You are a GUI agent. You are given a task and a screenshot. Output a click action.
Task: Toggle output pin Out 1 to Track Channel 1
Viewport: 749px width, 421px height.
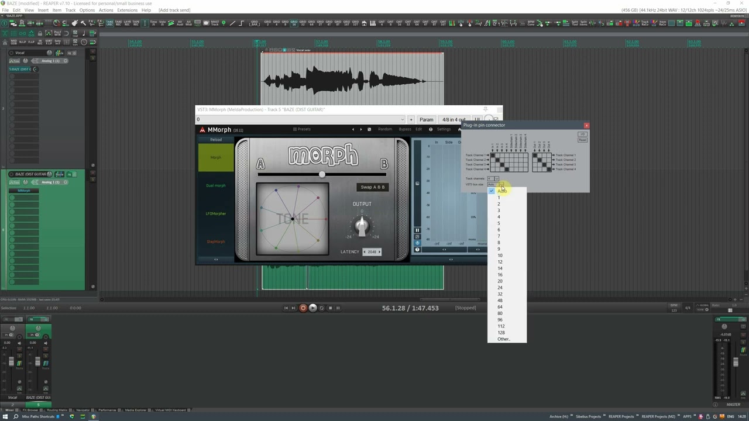pyautogui.click(x=535, y=156)
